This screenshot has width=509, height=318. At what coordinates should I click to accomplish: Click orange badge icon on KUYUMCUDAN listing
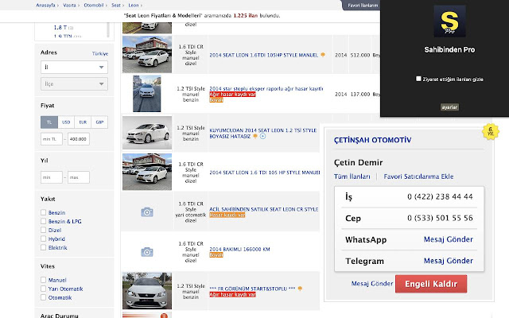(255, 136)
